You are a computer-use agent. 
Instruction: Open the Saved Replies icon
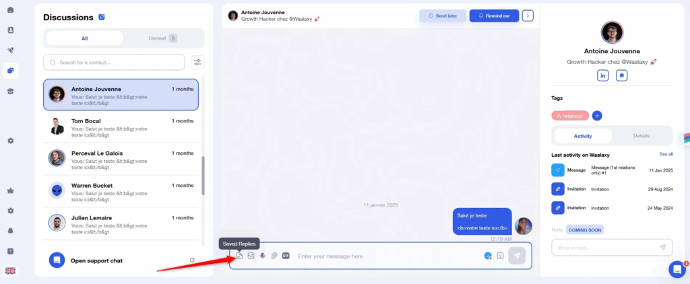239,256
